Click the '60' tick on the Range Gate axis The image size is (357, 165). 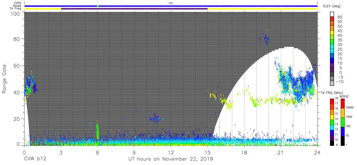point(17,65)
